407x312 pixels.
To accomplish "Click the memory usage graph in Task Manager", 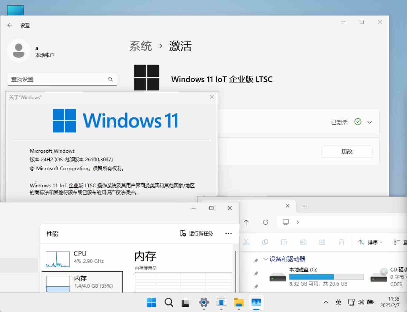I will point(183,282).
